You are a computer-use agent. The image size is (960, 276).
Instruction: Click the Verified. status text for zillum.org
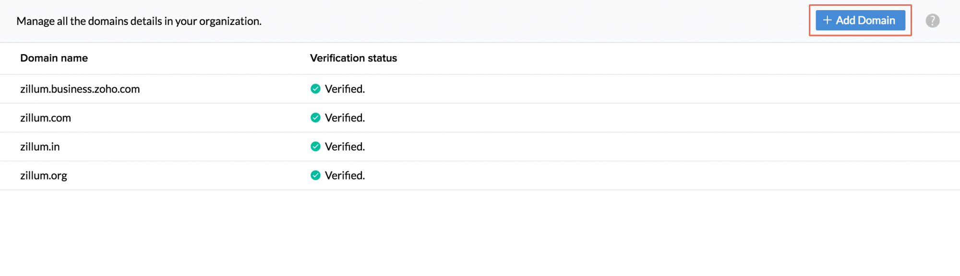tap(345, 175)
